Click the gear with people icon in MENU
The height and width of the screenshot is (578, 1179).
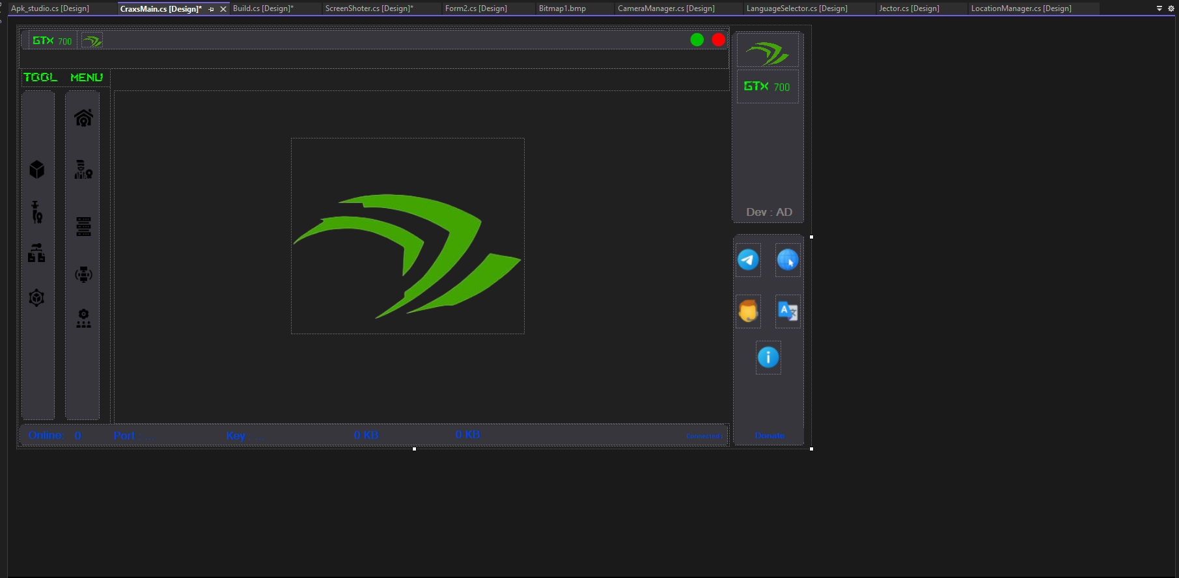tap(83, 319)
